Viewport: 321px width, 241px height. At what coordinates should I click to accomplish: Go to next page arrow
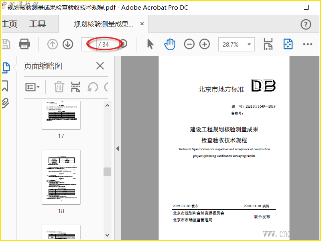pyautogui.click(x=68, y=44)
